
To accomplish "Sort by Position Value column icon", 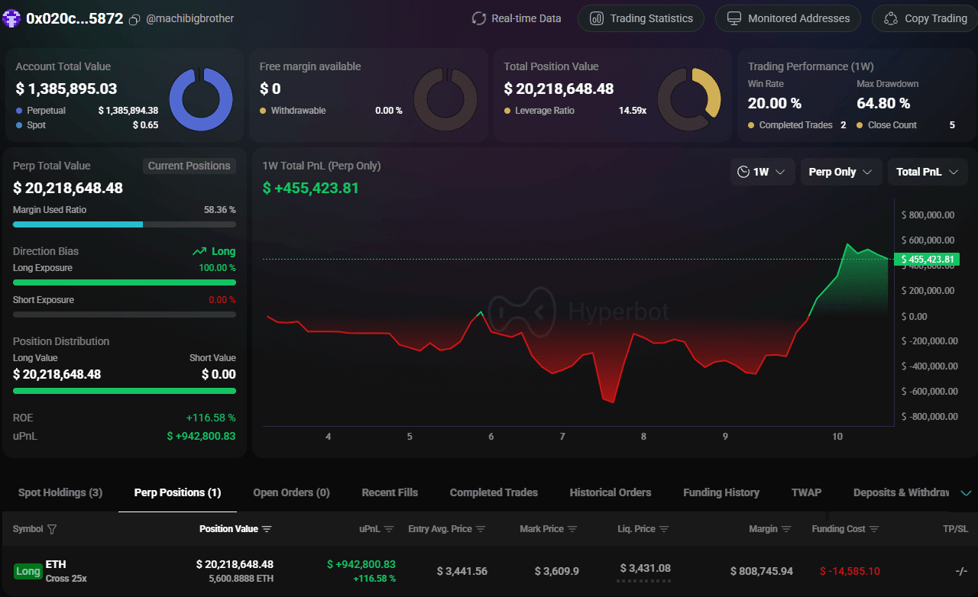I will click(x=267, y=529).
